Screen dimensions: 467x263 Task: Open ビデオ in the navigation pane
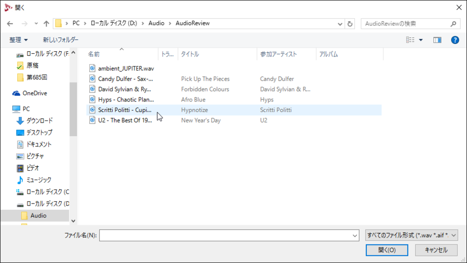[x=28, y=168]
